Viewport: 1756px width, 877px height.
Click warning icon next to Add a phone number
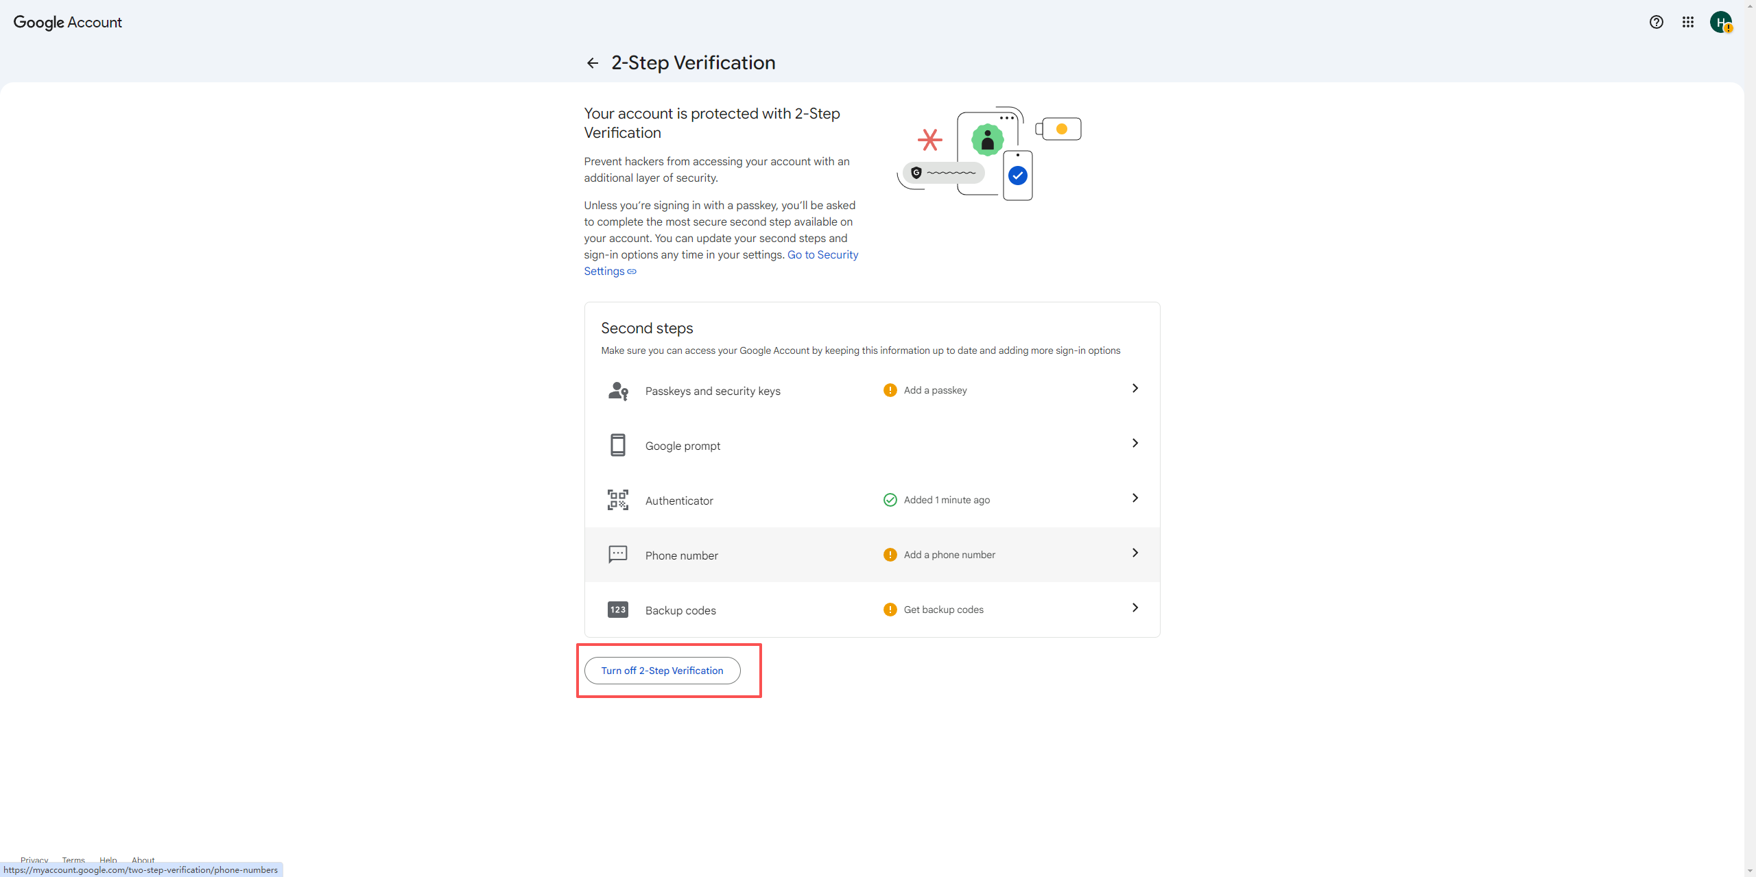pos(890,555)
